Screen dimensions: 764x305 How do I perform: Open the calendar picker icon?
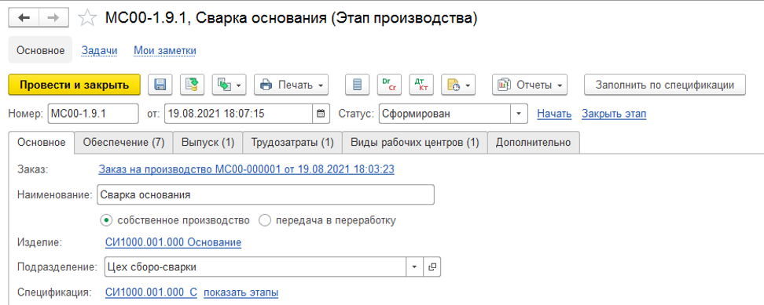click(x=321, y=114)
